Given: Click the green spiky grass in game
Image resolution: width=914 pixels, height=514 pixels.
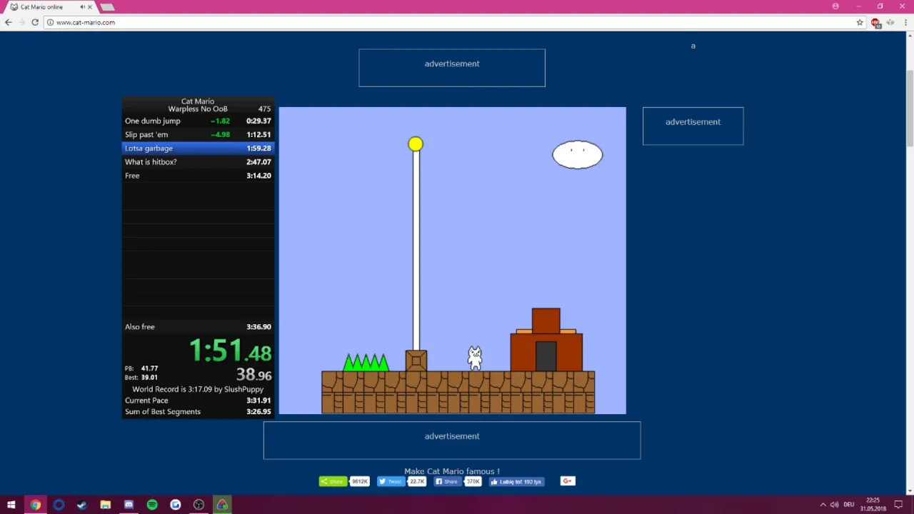Looking at the screenshot, I should coord(366,362).
